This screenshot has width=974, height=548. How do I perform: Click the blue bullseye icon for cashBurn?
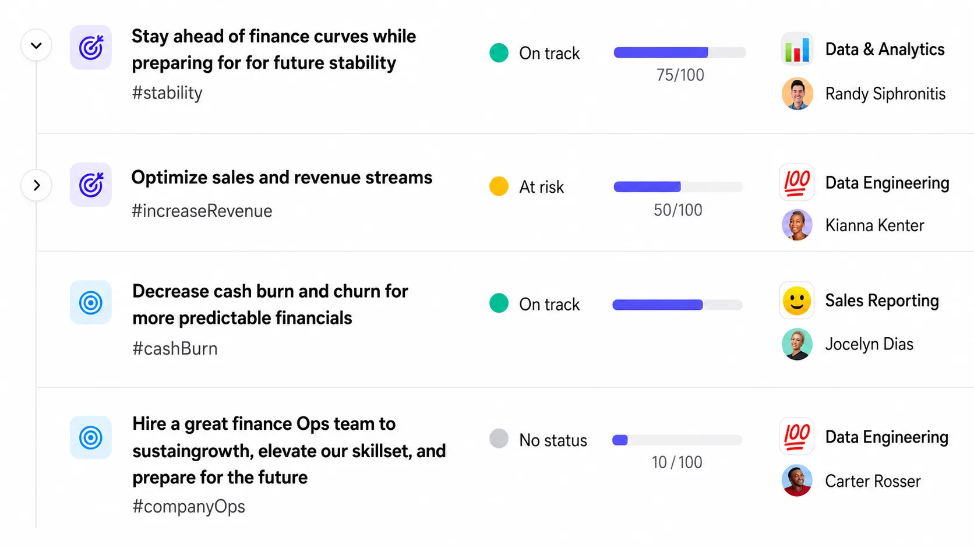[91, 302]
